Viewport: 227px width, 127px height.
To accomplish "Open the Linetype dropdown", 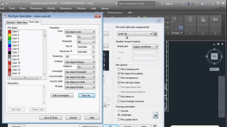I will [x=80, y=62].
